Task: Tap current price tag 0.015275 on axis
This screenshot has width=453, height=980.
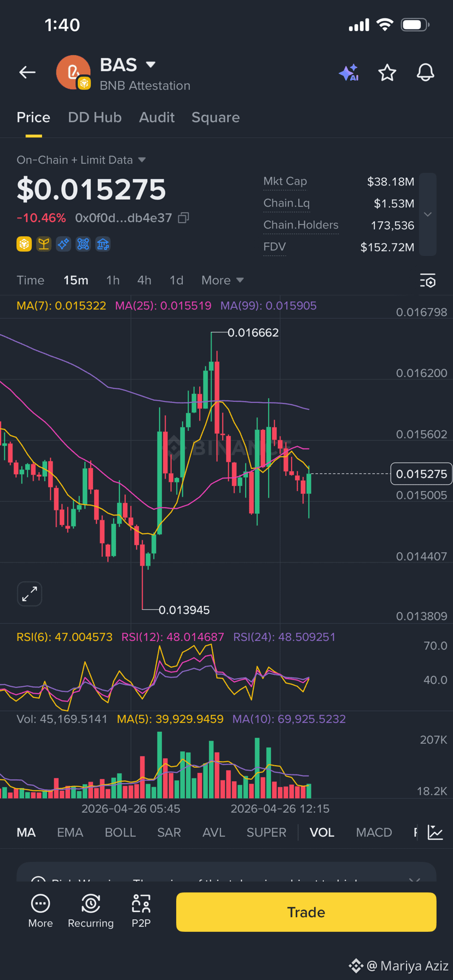Action: point(421,474)
